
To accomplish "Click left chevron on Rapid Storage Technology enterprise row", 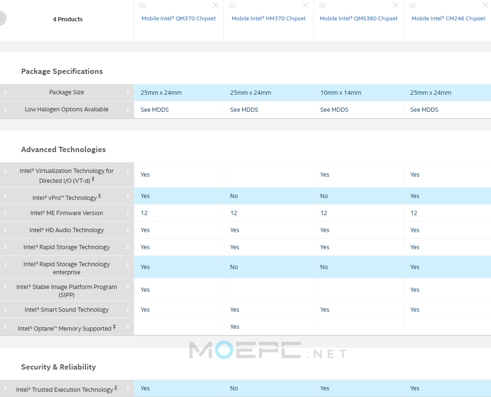I will [x=5, y=264].
